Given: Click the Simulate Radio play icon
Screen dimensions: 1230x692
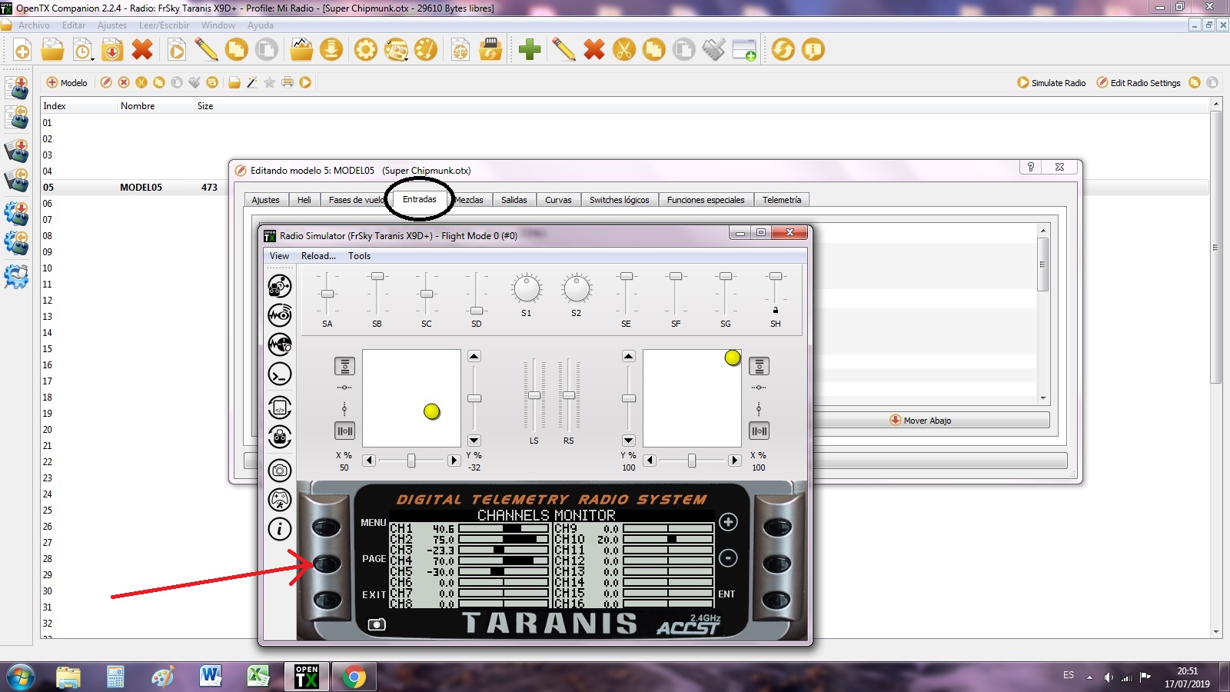Looking at the screenshot, I should coord(1023,82).
